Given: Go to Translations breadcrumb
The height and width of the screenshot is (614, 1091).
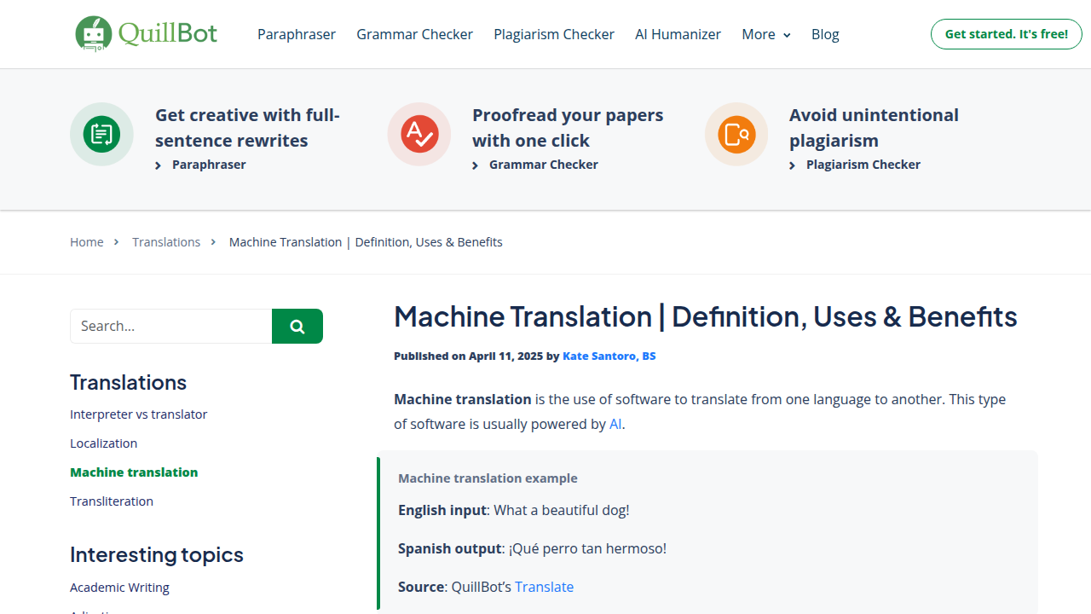Looking at the screenshot, I should [166, 242].
